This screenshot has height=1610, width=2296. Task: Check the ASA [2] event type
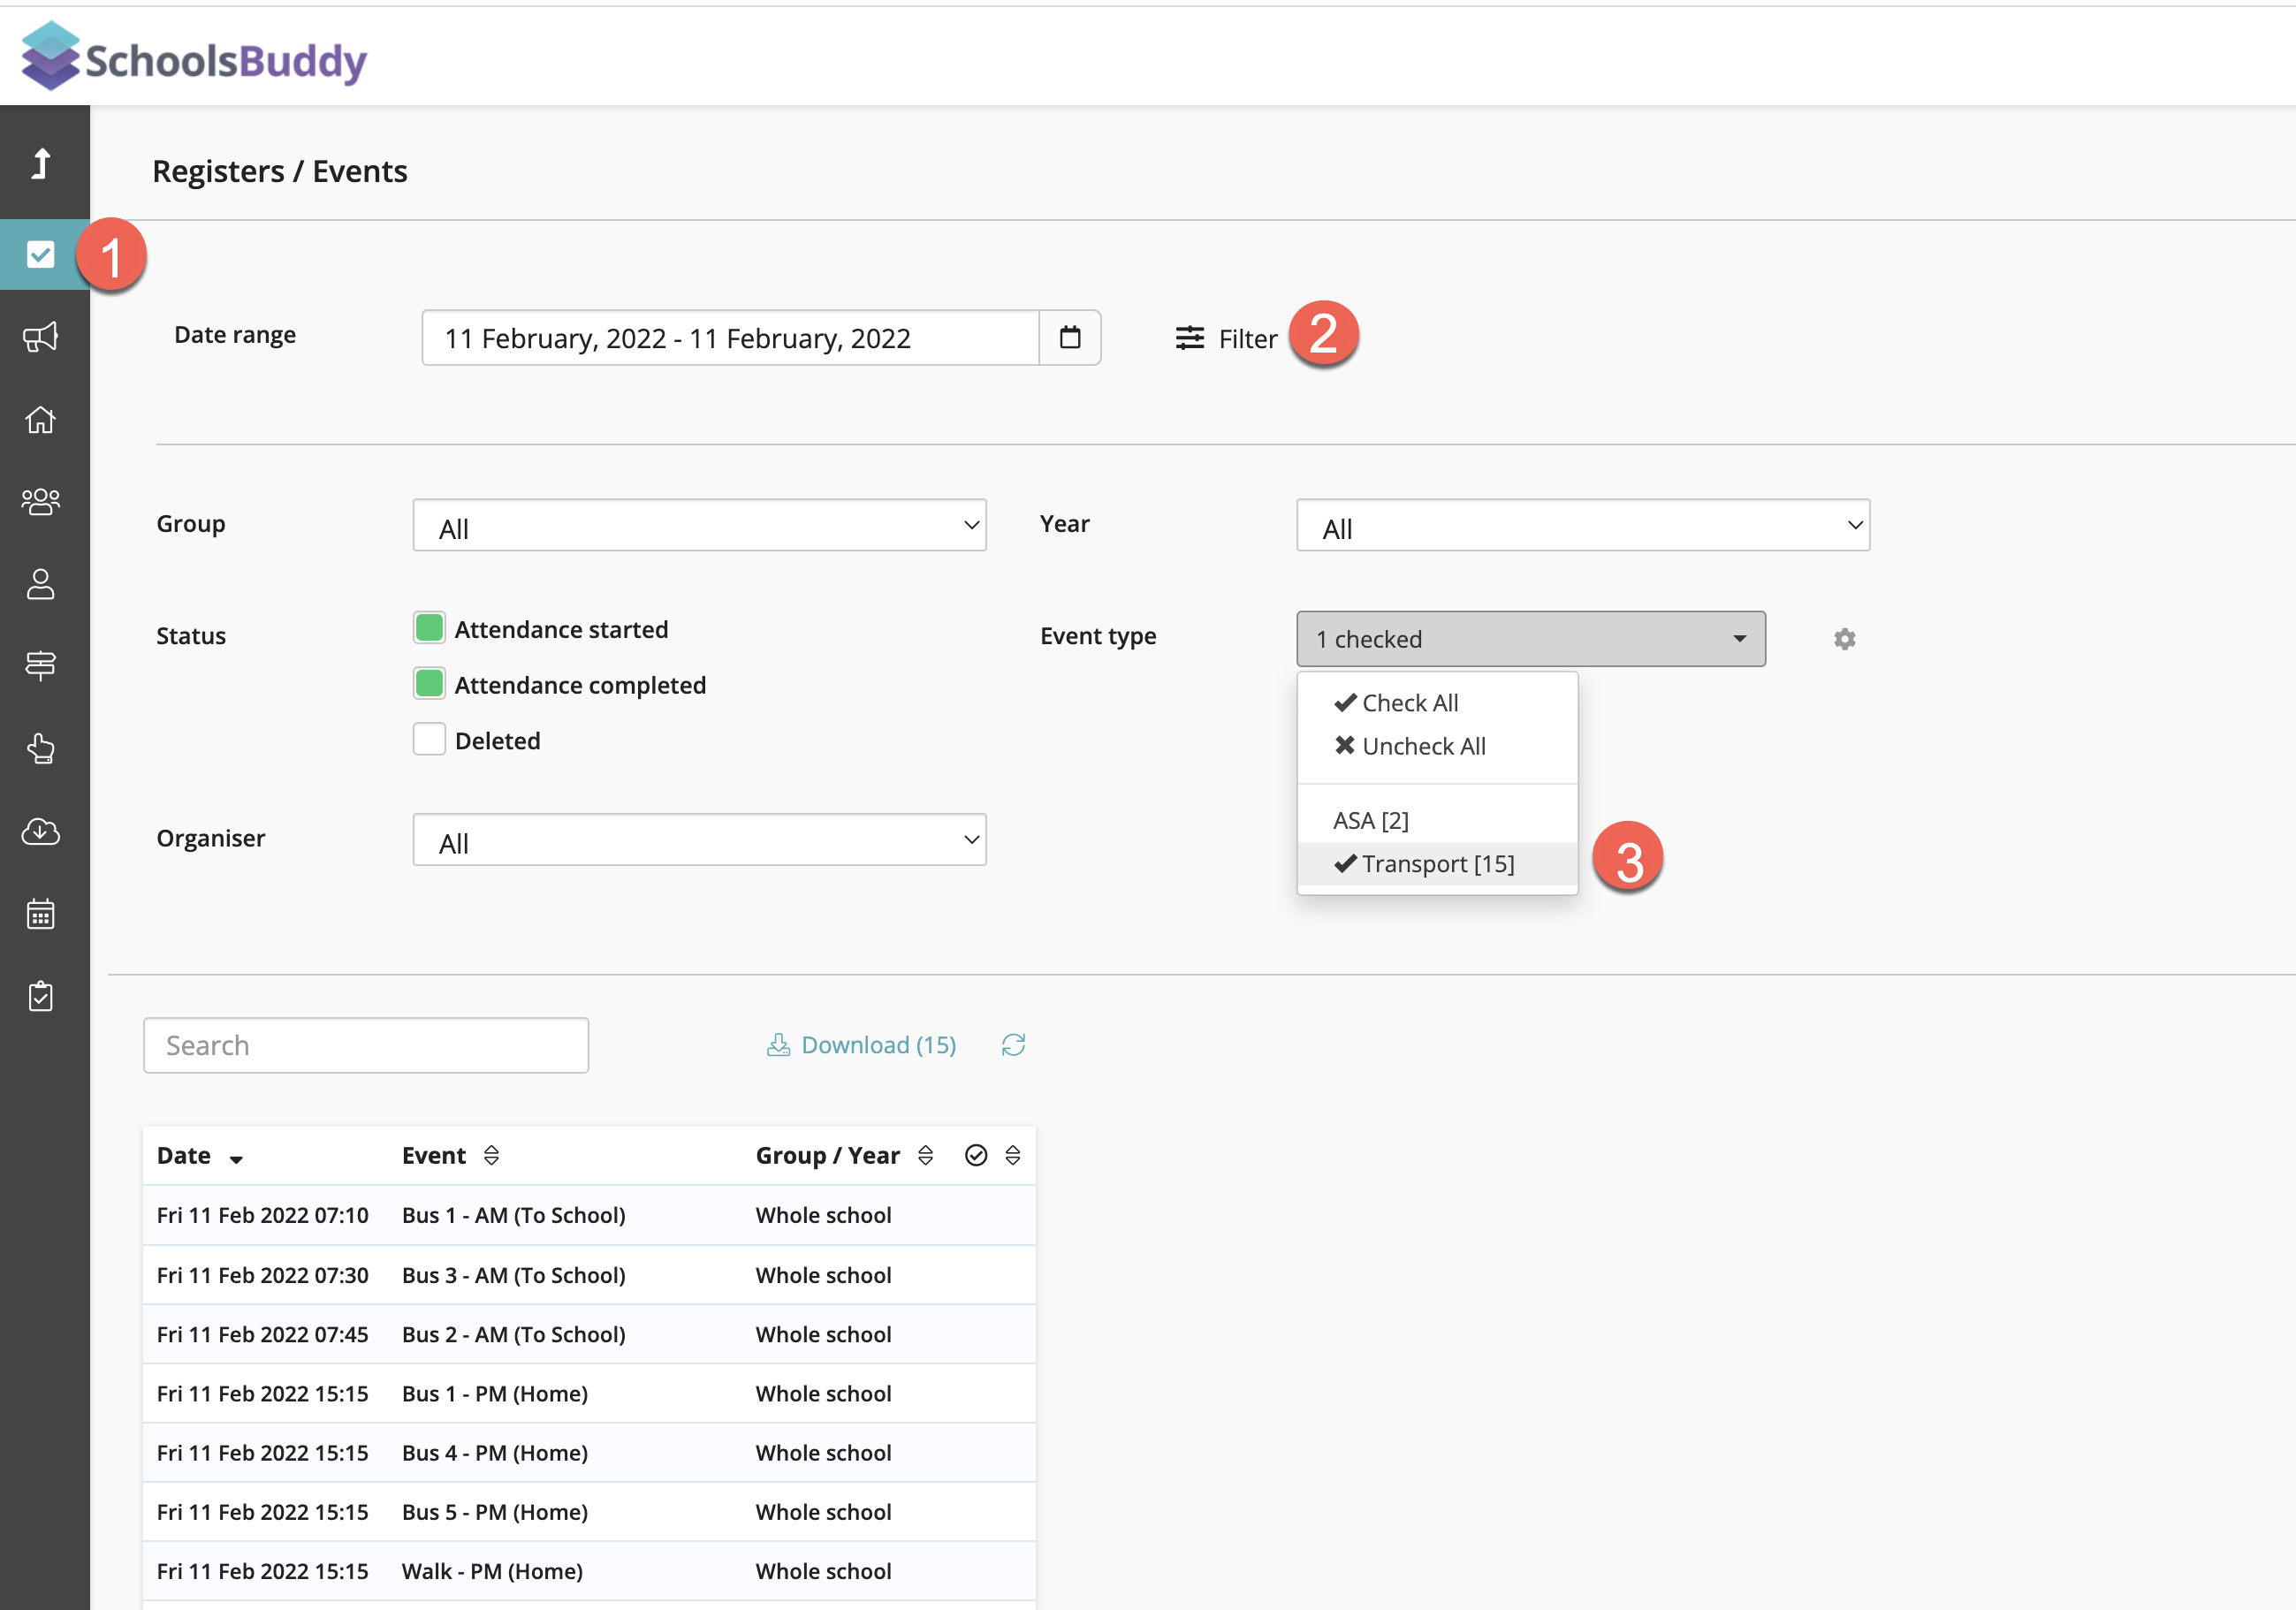(1437, 820)
